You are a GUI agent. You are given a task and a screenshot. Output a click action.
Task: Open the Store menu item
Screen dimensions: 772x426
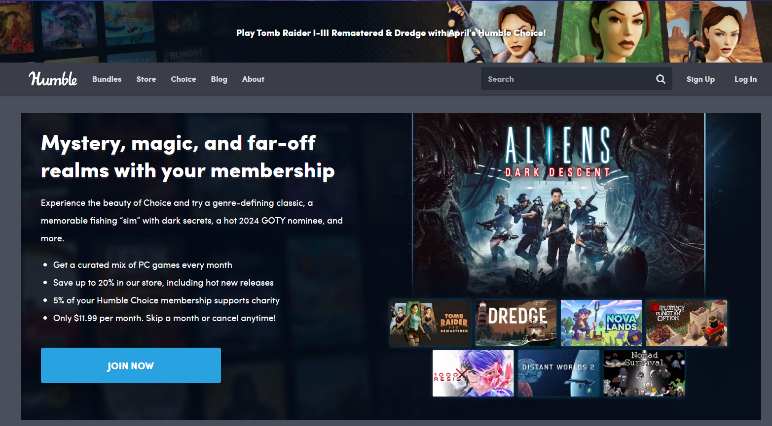click(x=146, y=79)
